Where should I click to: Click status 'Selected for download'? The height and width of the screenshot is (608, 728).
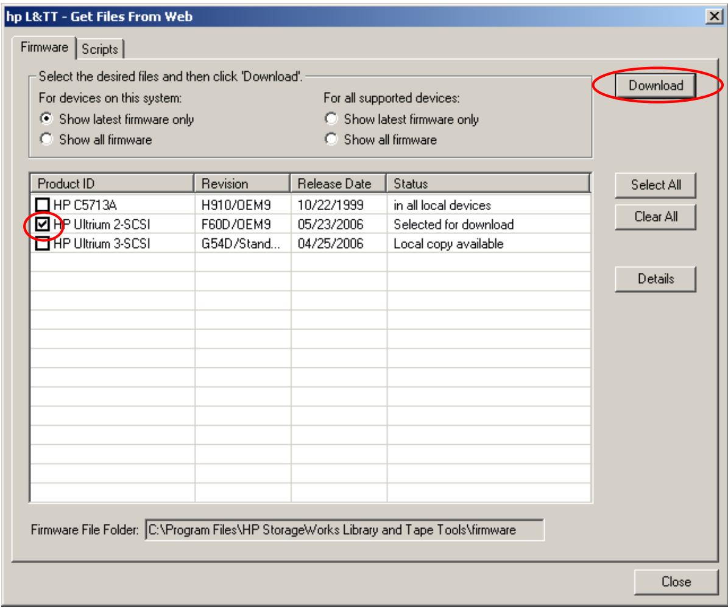453,224
